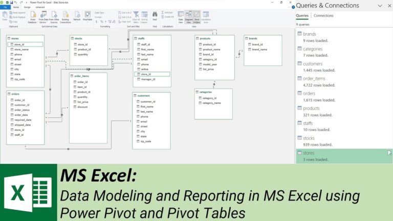Switch to the Home tab
Screen dimensions: 393x221
[16, 7]
